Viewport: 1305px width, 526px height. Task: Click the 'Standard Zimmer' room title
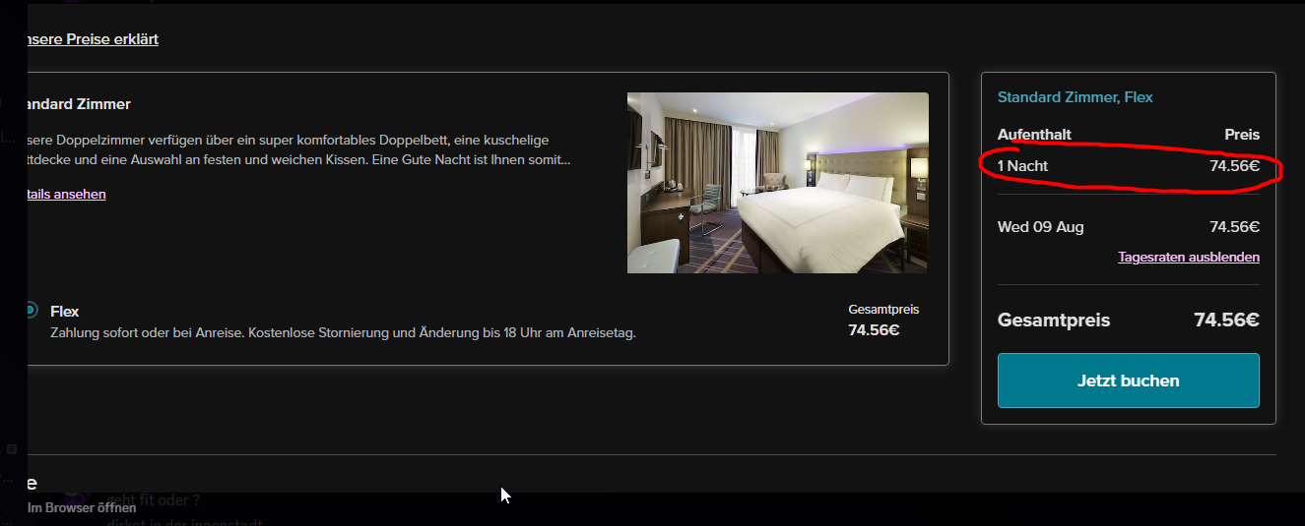coord(79,104)
